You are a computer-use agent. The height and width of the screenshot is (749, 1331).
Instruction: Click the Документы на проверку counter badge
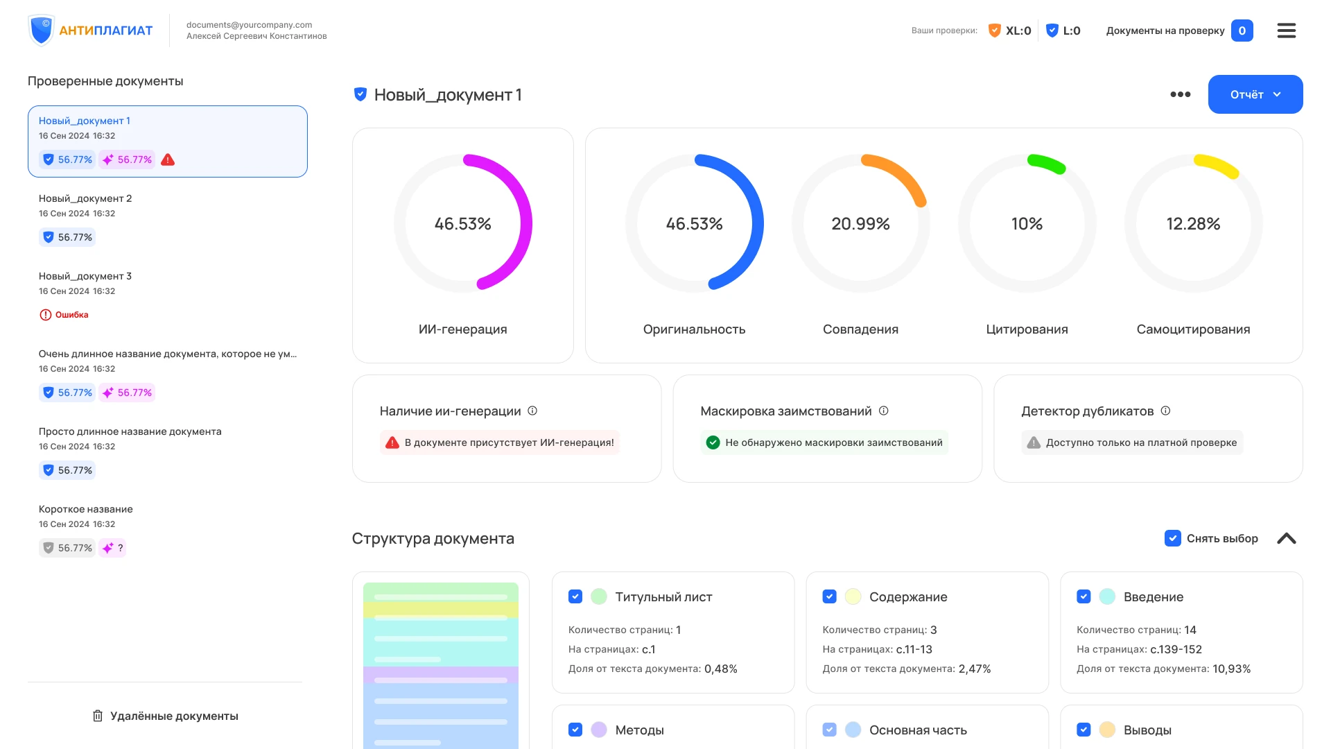click(x=1242, y=31)
